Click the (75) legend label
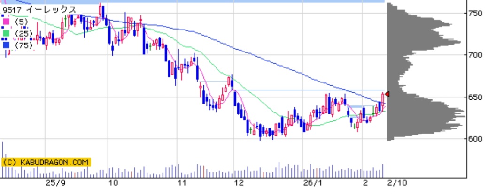Image resolution: width=496 pixels, height=194 pixels. (23, 45)
